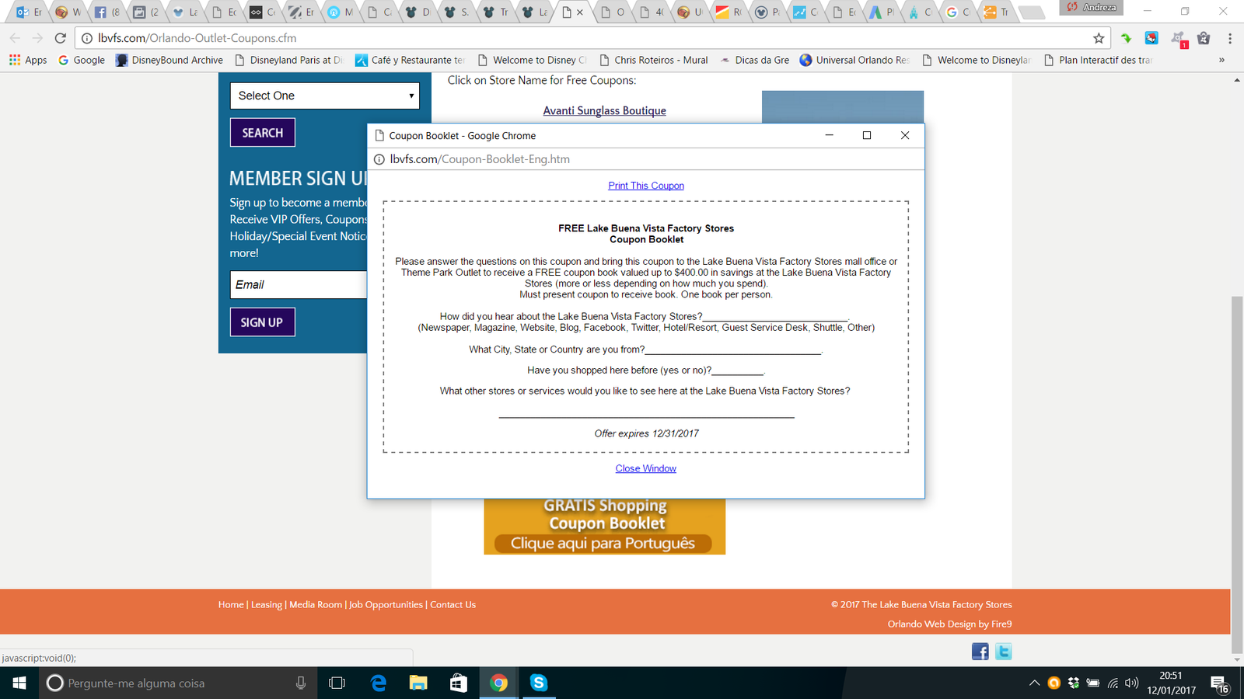
Task: Click the scrollbar's up arrow
Action: (1237, 80)
